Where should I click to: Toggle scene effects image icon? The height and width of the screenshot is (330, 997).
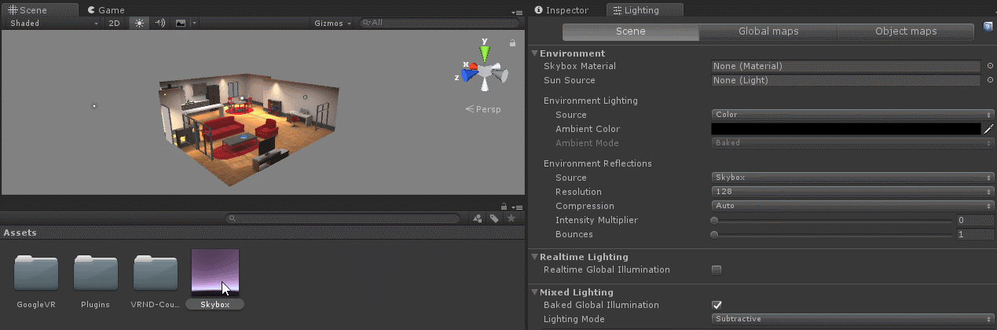pos(181,23)
